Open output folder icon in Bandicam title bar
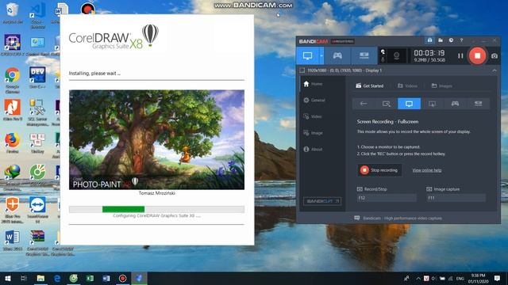This screenshot has height=285, width=508. [x=441, y=40]
